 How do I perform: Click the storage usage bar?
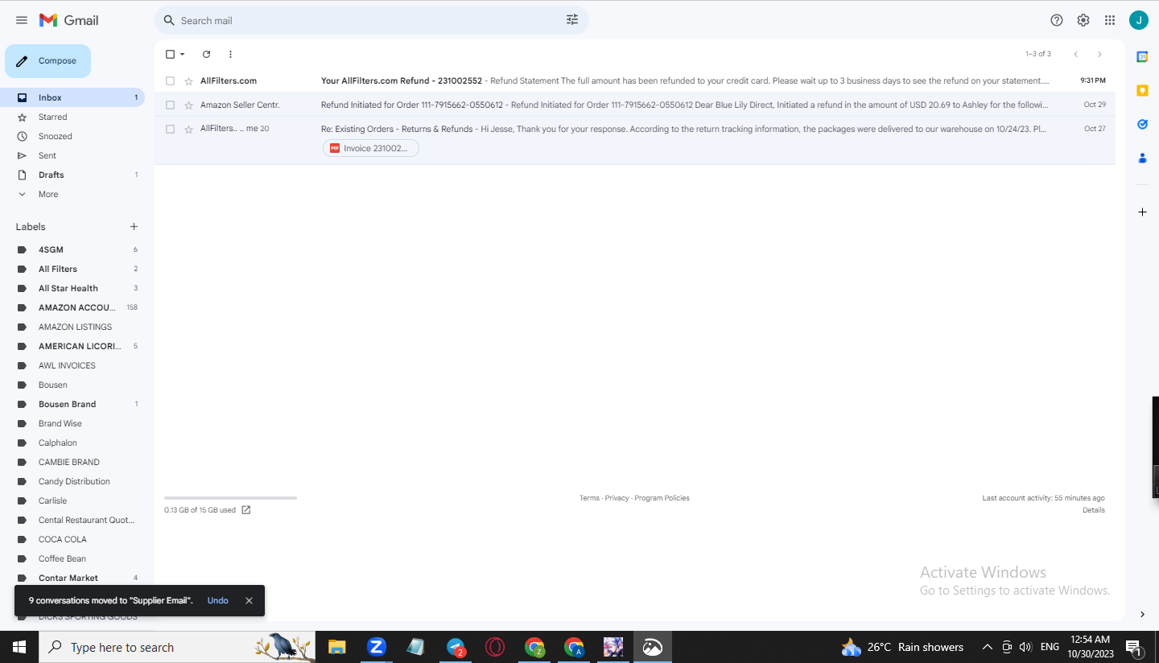(x=230, y=498)
